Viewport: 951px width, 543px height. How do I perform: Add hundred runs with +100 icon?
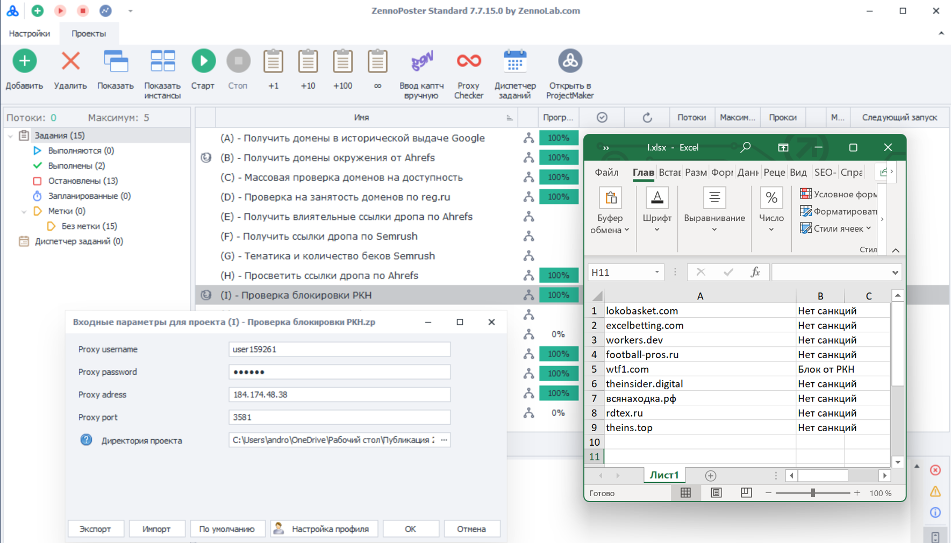342,61
